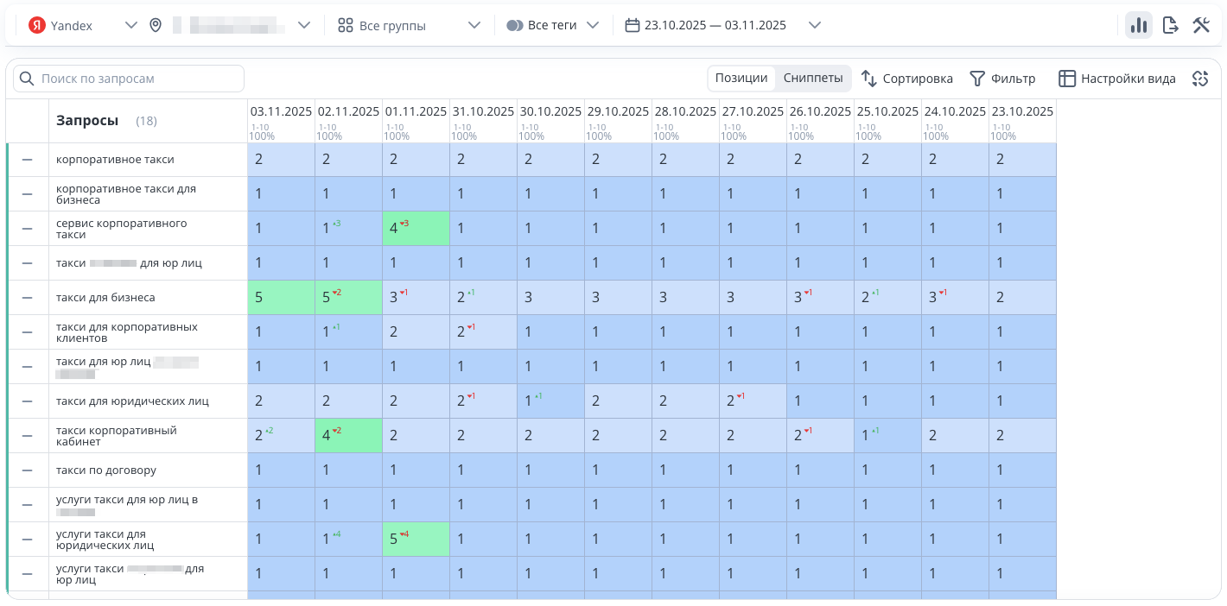Image resolution: width=1227 pixels, height=606 pixels.
Task: Open the date range 23.10.2025 — 03.11.2025 dropdown
Action: (x=814, y=25)
